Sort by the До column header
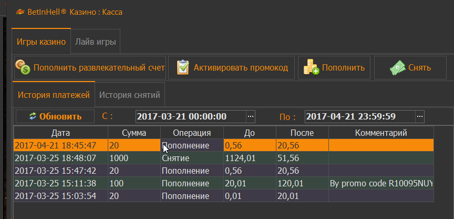The height and width of the screenshot is (219, 454). click(x=250, y=133)
